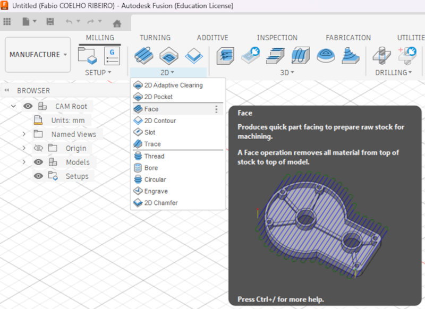Select the Setups folder item
This screenshot has height=309, width=425.
[x=77, y=176]
